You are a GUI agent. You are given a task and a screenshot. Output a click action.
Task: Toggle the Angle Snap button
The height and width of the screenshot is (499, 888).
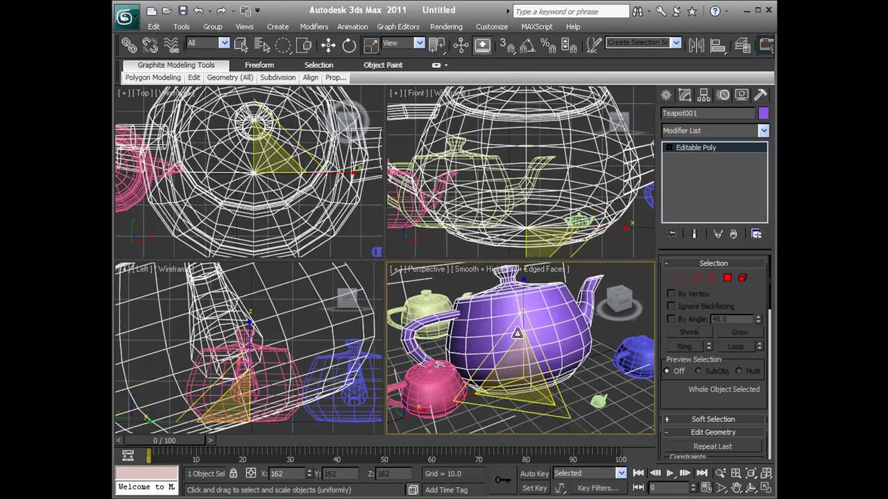(x=527, y=45)
